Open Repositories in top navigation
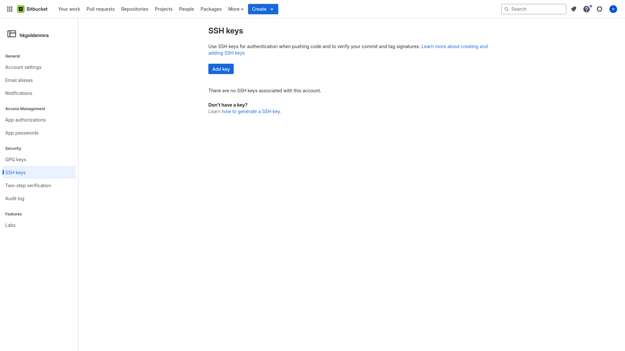625x351 pixels. (135, 9)
